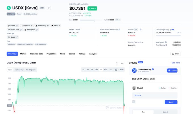
Task: Click See more in Gravity section
Action: 176,63
